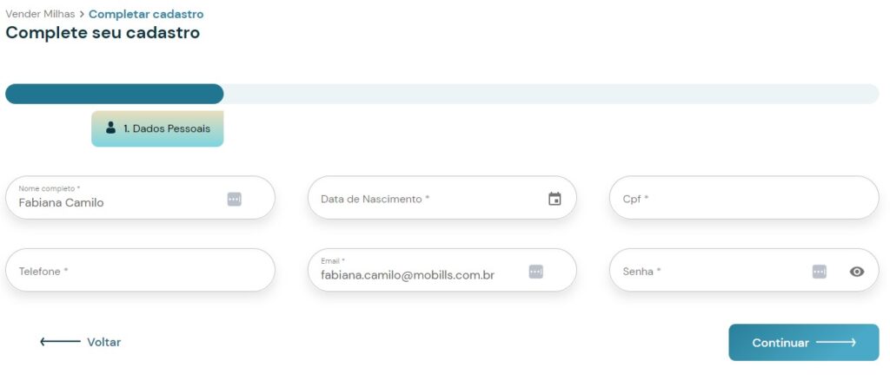This screenshot has height=381, width=890.
Task: Click the registration progress bar
Action: (x=442, y=94)
